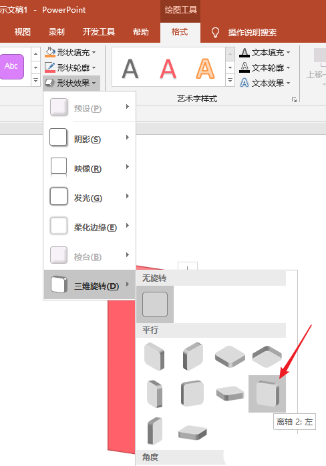Choose third flat preset in second 平行 row
Screen dimensions: 326x466
(230, 393)
